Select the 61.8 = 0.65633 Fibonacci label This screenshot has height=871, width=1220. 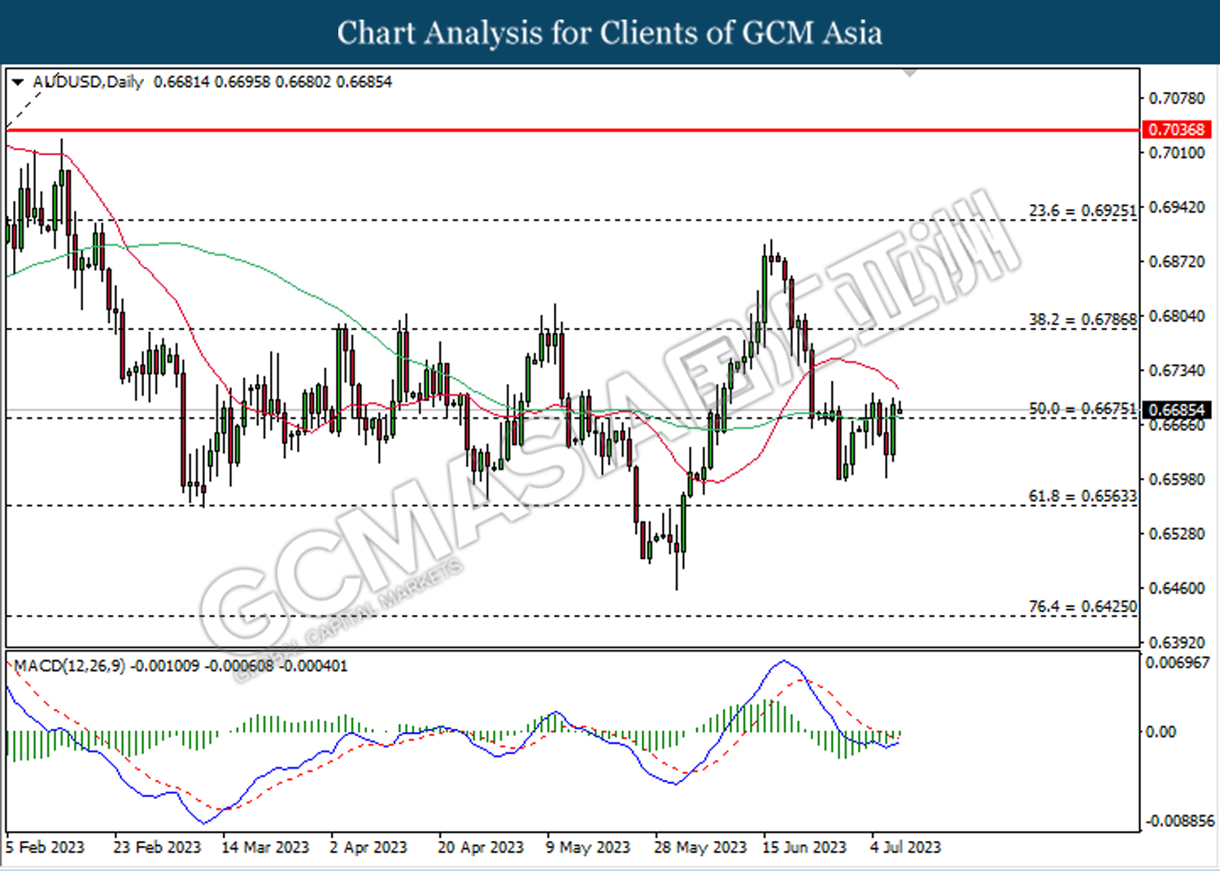pos(1083,496)
